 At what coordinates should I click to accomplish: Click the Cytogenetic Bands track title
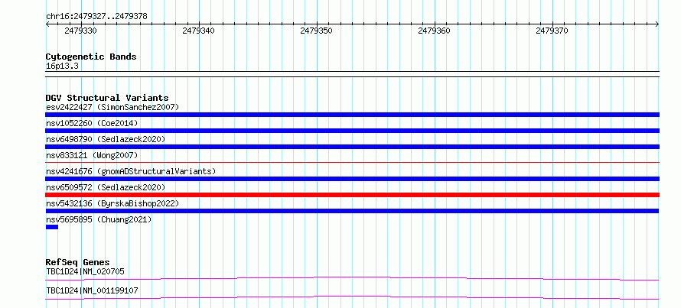(91, 57)
